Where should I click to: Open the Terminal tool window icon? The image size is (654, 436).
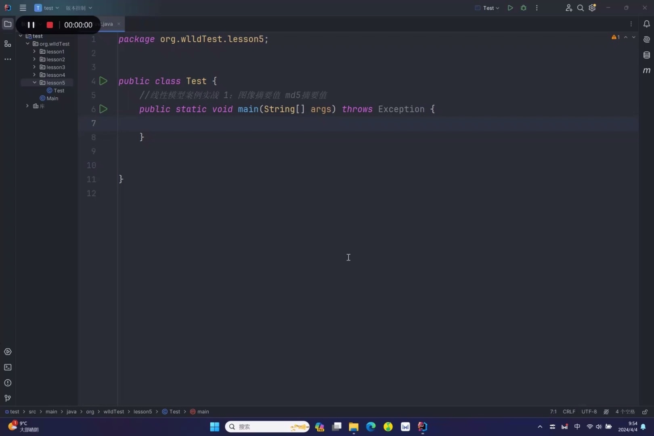pos(7,367)
